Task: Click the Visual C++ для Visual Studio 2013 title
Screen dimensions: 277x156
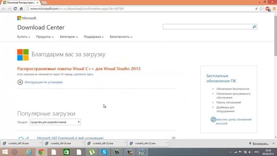Action: [79, 68]
